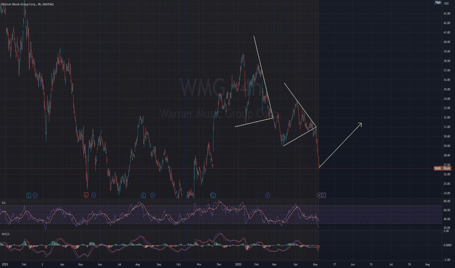Click the 35.00 price axis label

tap(447, 89)
